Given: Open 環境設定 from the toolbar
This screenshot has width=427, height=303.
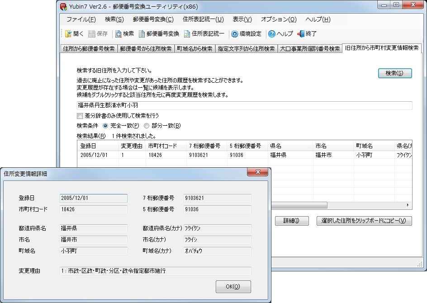Looking at the screenshot, I should click(235, 34).
